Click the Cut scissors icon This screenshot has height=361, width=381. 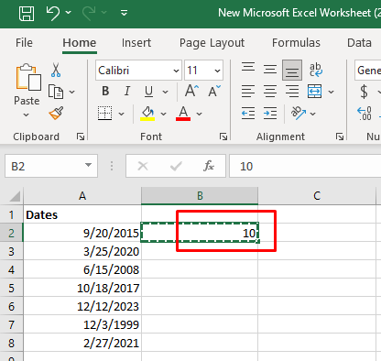tap(56, 70)
